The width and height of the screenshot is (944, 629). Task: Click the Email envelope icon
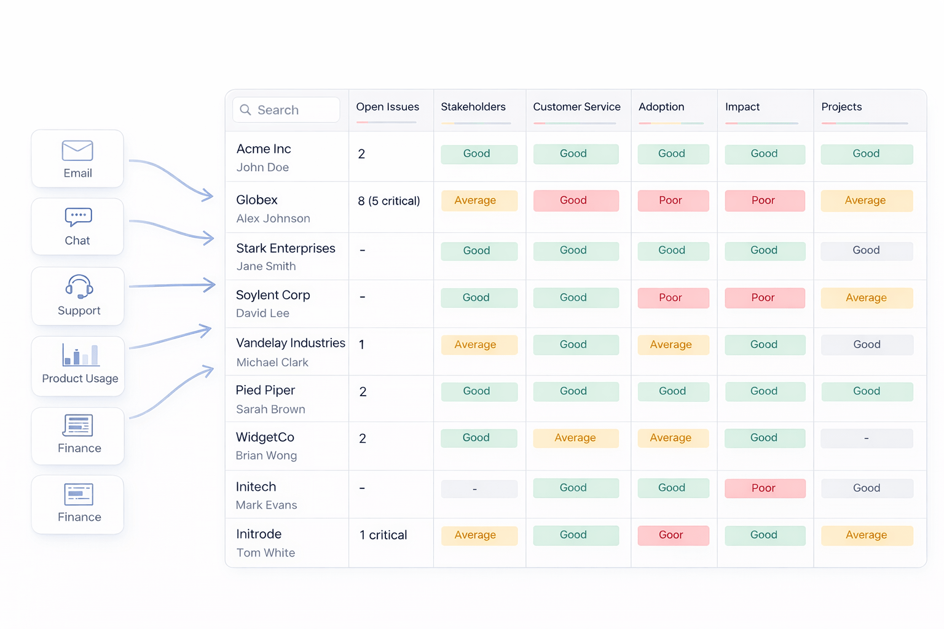click(77, 150)
